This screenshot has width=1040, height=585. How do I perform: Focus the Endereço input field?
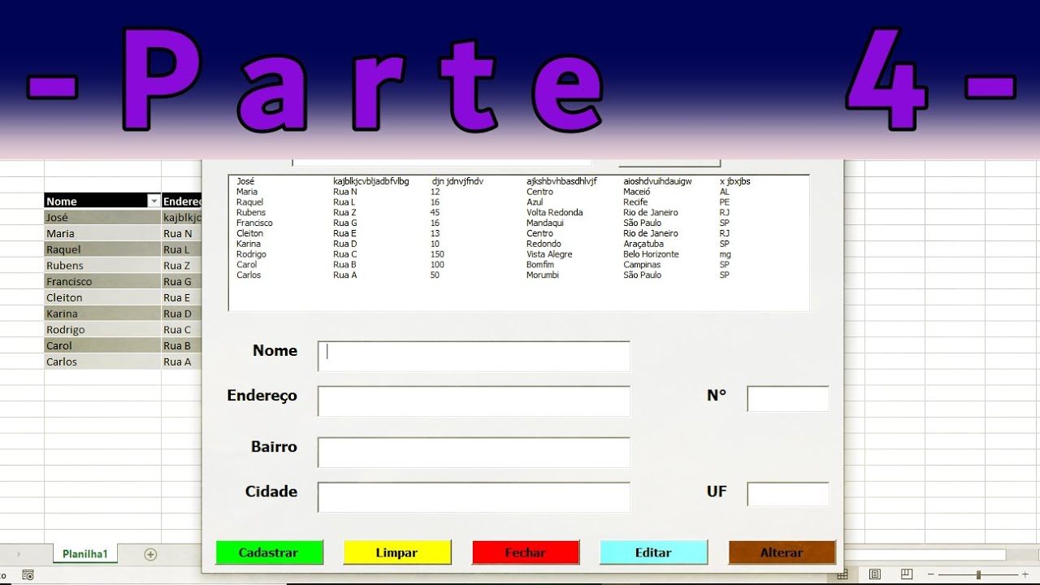474,401
